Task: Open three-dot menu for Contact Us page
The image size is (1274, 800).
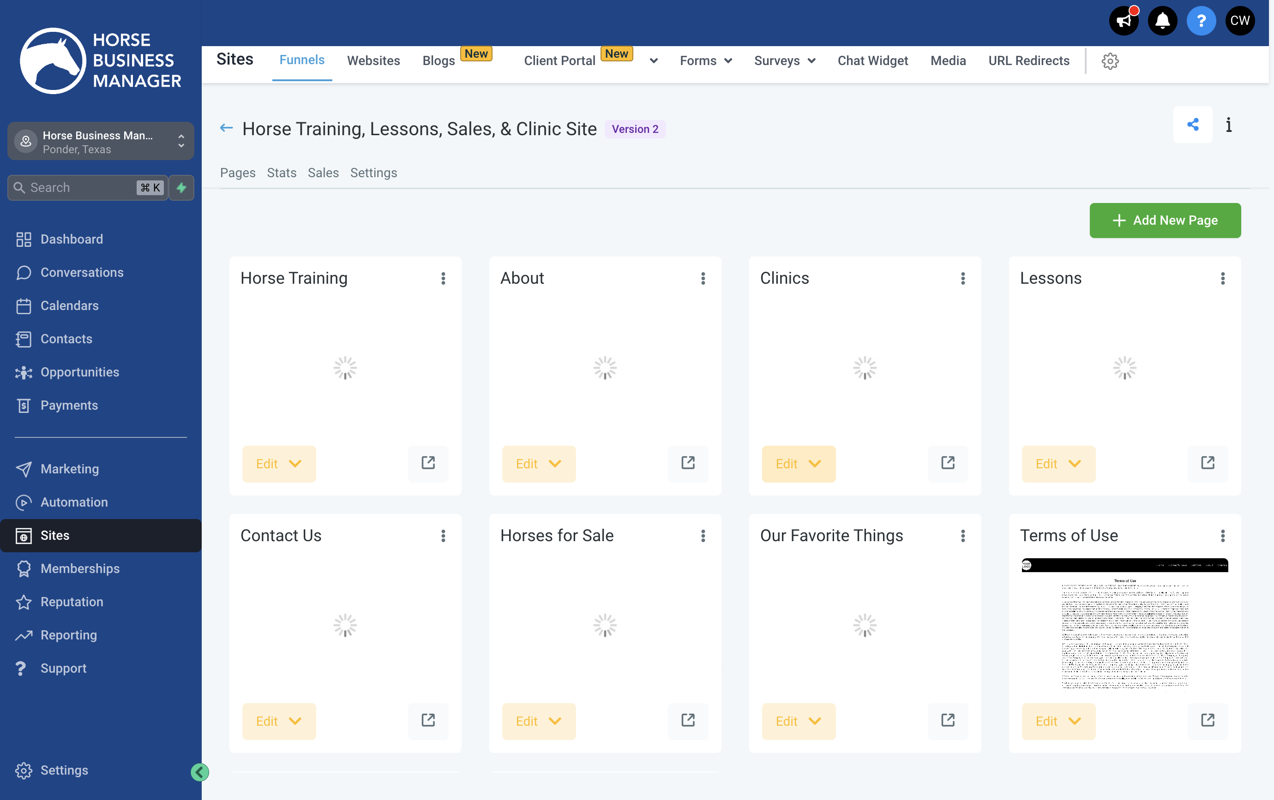Action: pos(443,536)
